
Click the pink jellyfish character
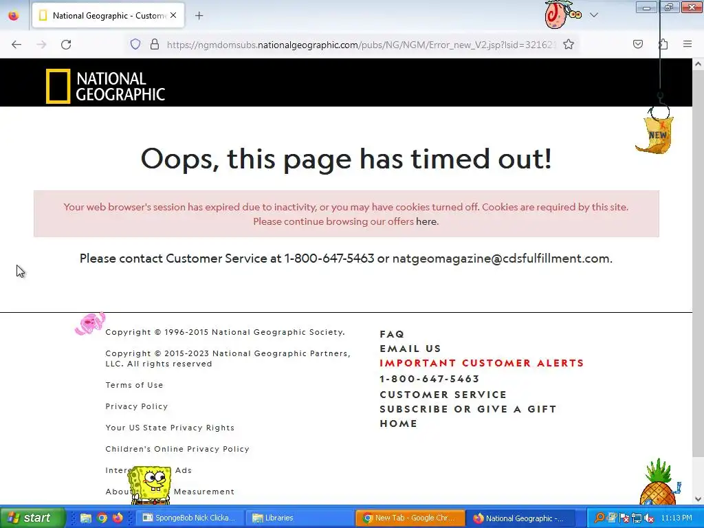click(x=90, y=323)
